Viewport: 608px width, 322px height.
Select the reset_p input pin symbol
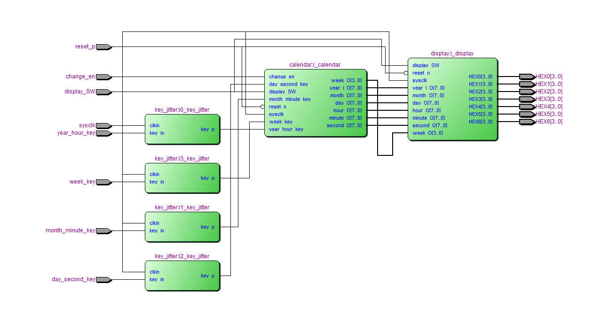click(103, 46)
